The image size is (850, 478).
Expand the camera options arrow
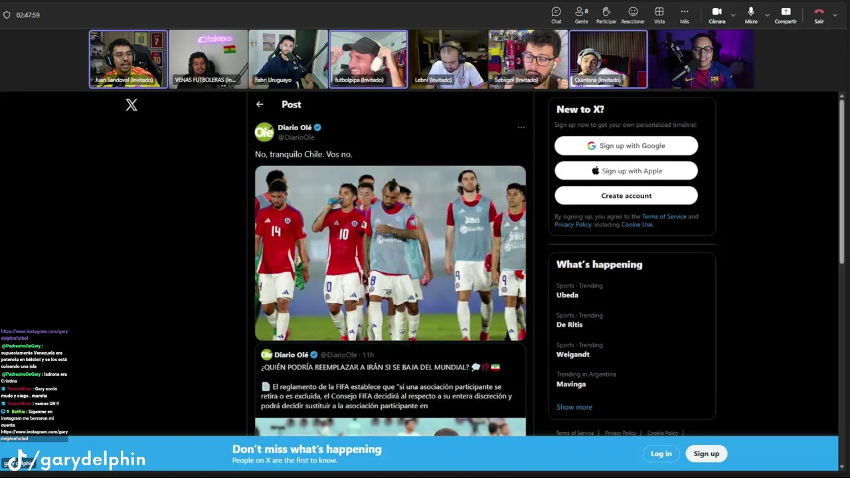point(733,15)
